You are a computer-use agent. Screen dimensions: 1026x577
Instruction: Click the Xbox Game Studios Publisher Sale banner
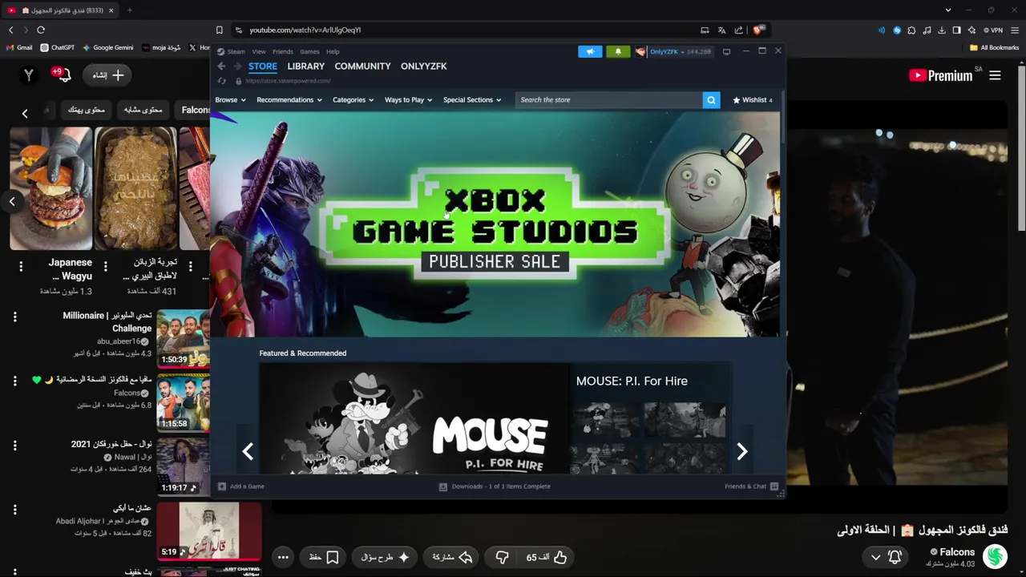click(x=495, y=224)
